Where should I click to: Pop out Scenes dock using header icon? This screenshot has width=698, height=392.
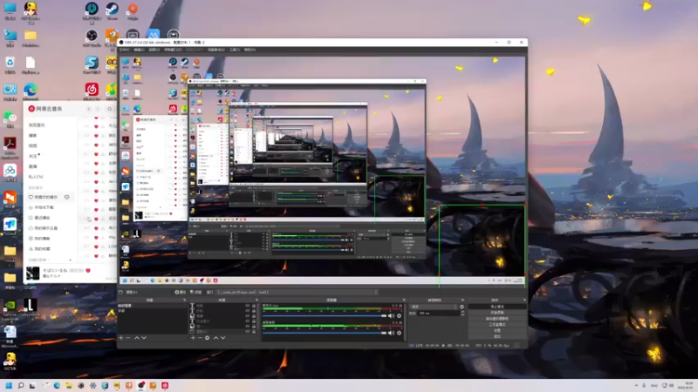click(185, 300)
